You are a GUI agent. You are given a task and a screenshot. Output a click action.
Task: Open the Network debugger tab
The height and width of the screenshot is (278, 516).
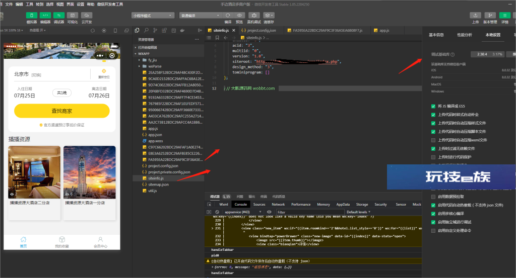tap(278, 205)
